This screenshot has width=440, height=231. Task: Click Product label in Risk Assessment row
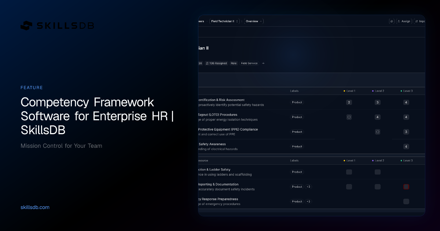click(x=297, y=102)
